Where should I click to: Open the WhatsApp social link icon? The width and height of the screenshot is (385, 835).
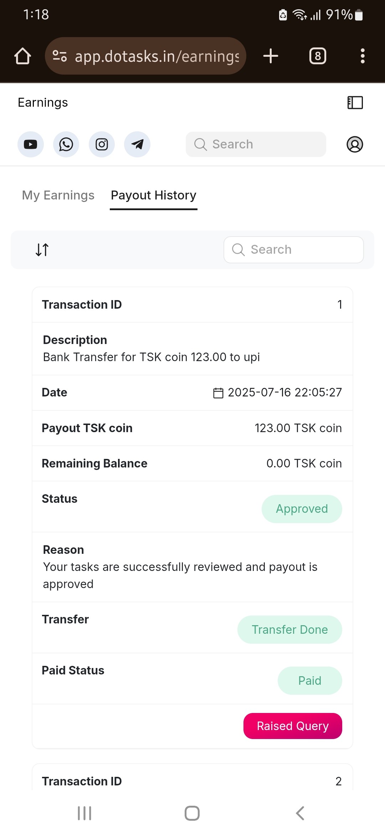point(66,145)
